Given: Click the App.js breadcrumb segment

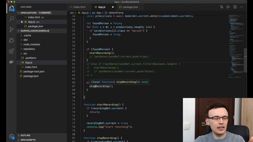Looking at the screenshot, I should click(x=83, y=13).
